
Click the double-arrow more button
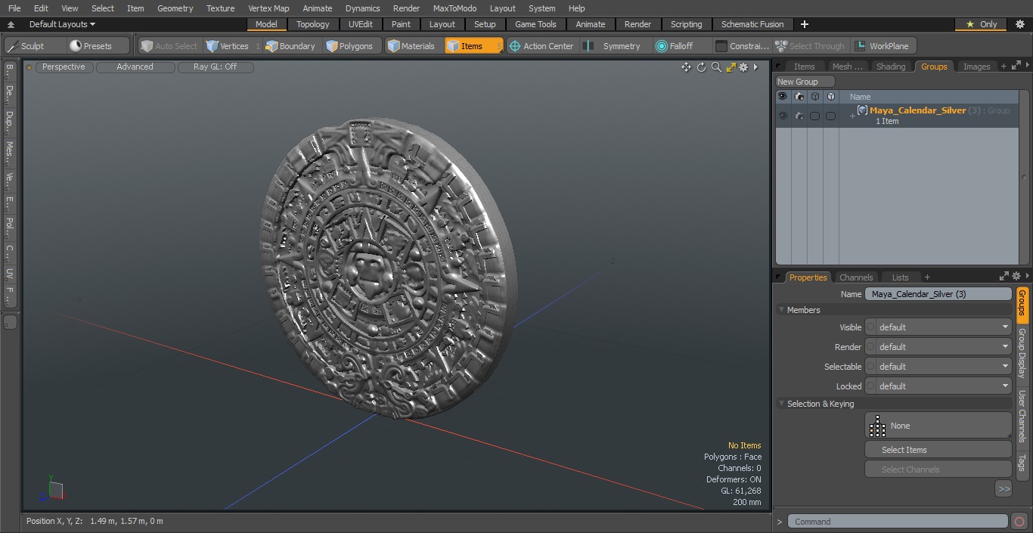click(1004, 489)
